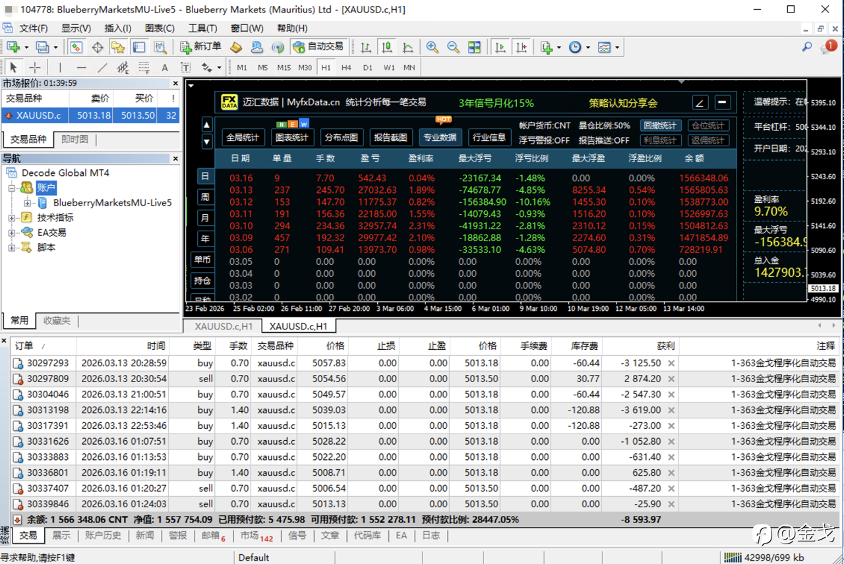Image resolution: width=844 pixels, height=564 pixels.
Task: Toggle 自动交易 auto trading button
Action: [318, 47]
